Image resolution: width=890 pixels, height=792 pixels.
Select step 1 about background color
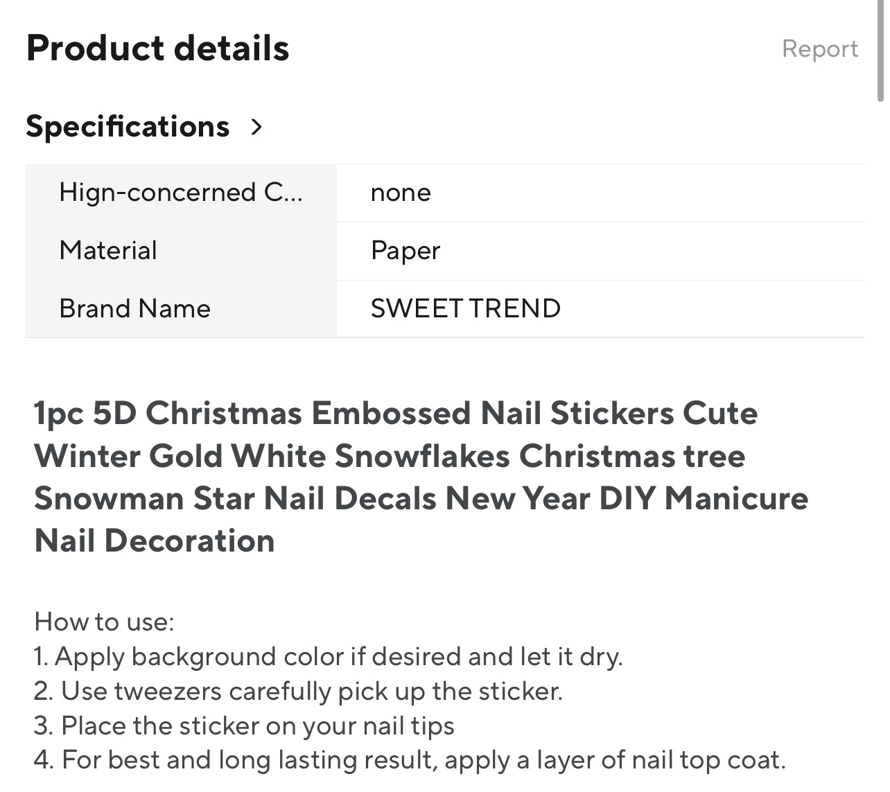(x=328, y=656)
